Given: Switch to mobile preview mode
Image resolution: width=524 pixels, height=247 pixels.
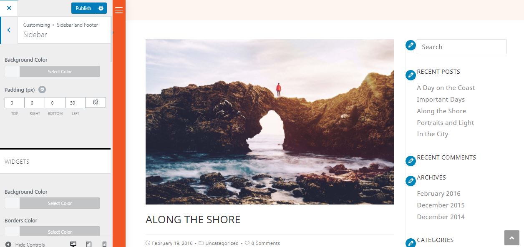Looking at the screenshot, I should [104, 244].
